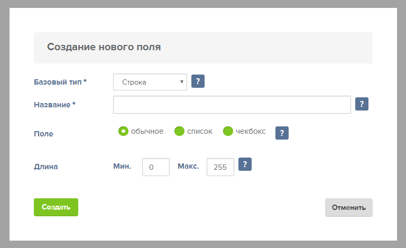Click the Макс. label text
The width and height of the screenshot is (406, 248).
[x=188, y=166]
